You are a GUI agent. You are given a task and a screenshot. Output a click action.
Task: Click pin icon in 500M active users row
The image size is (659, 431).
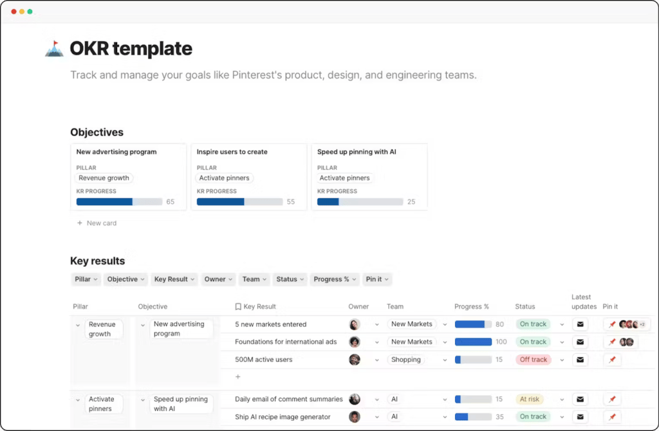pos(612,360)
